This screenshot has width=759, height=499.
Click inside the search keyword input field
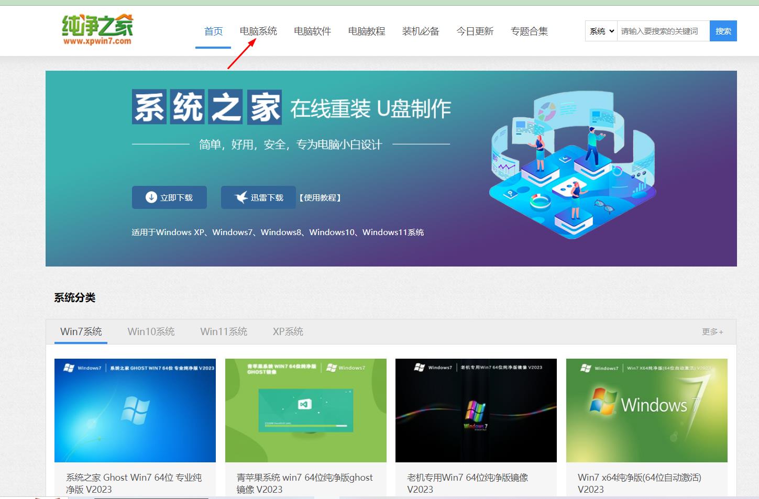click(664, 31)
